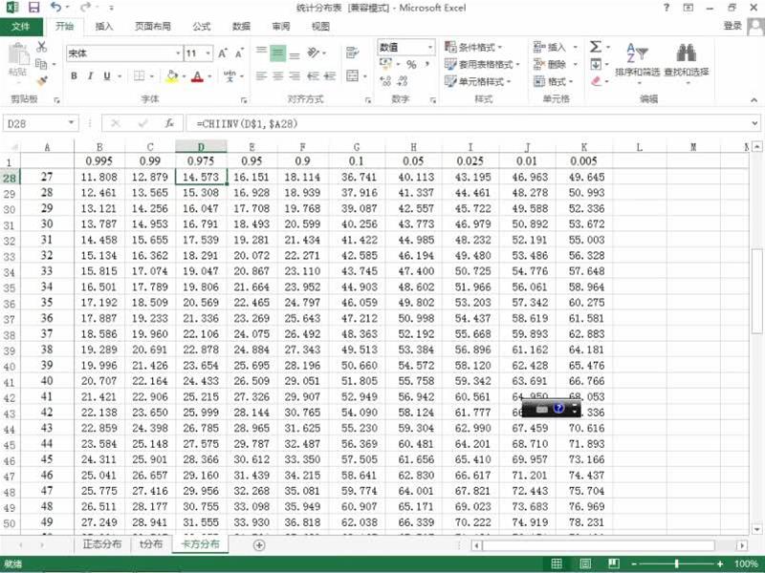Click the Save icon in quick access toolbar
The height and width of the screenshot is (573, 765).
click(33, 8)
